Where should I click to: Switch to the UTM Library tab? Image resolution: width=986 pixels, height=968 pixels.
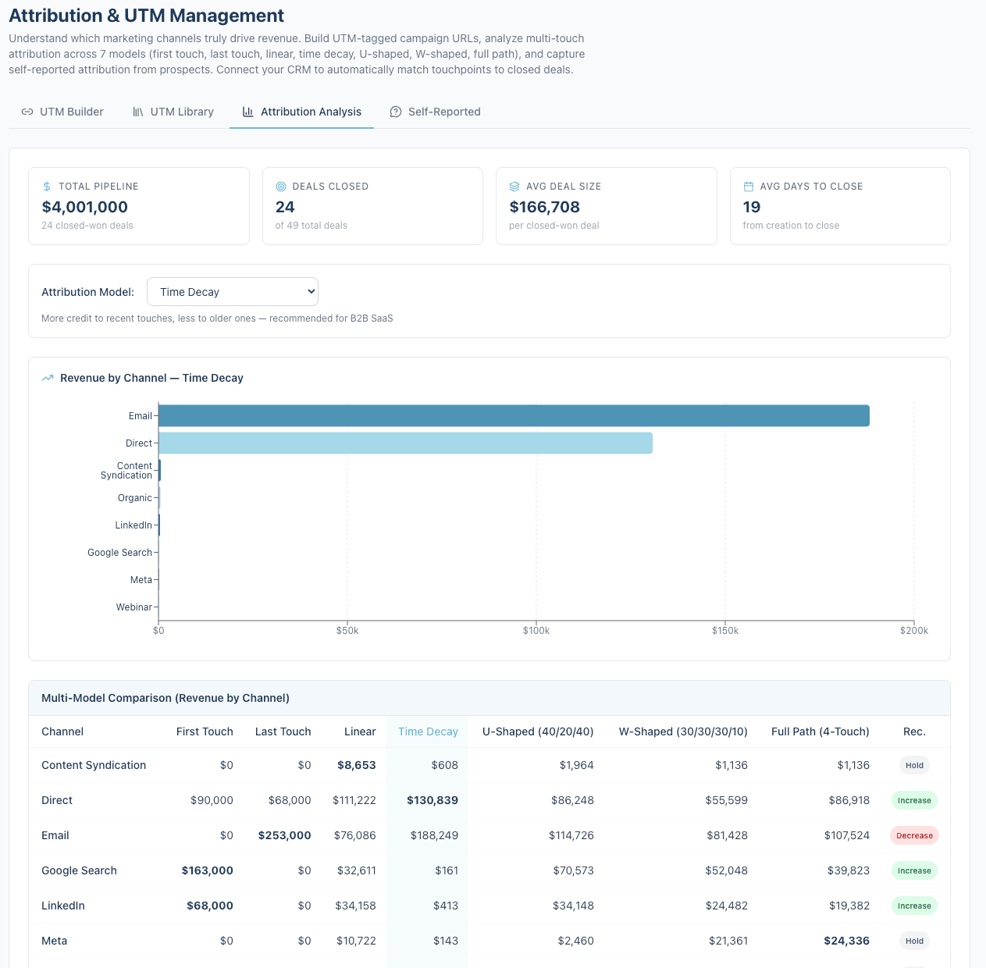182,112
